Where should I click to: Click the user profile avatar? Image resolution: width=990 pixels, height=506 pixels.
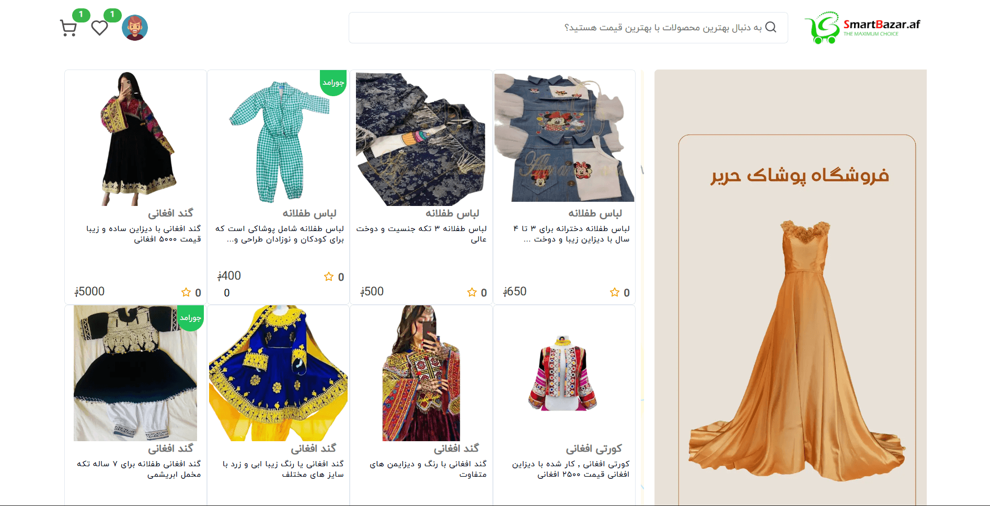135,28
